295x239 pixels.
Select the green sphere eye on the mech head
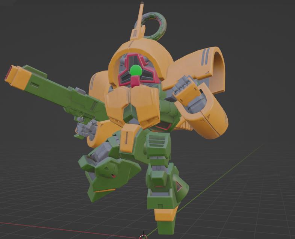point(136,71)
